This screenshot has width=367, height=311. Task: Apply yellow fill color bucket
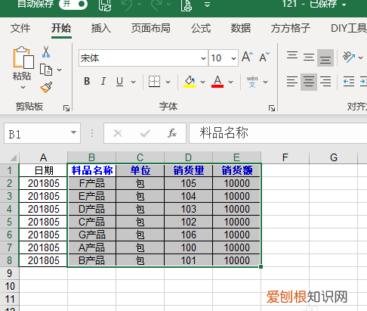[190, 82]
